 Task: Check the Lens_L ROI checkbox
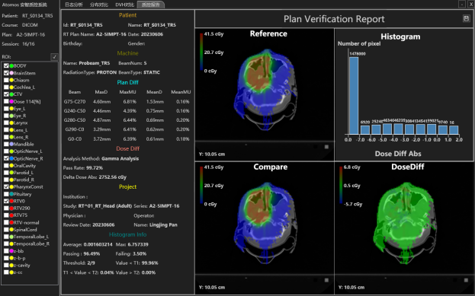coord(6,129)
